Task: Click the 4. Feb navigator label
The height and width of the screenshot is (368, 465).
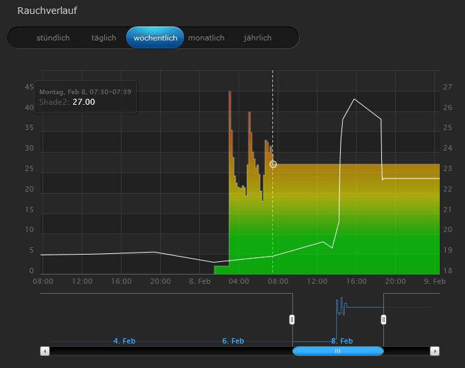Action: click(124, 341)
